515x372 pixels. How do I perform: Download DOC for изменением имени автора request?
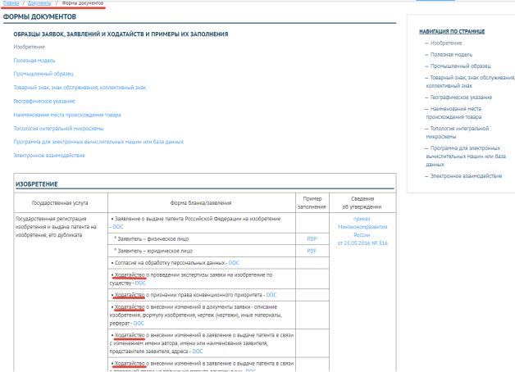(198, 352)
